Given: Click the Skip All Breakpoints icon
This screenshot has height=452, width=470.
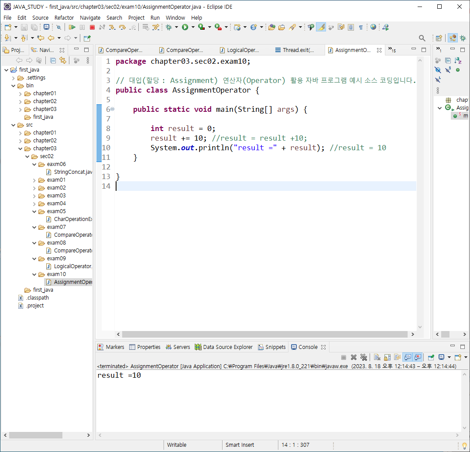Looking at the screenshot, I should (59, 27).
